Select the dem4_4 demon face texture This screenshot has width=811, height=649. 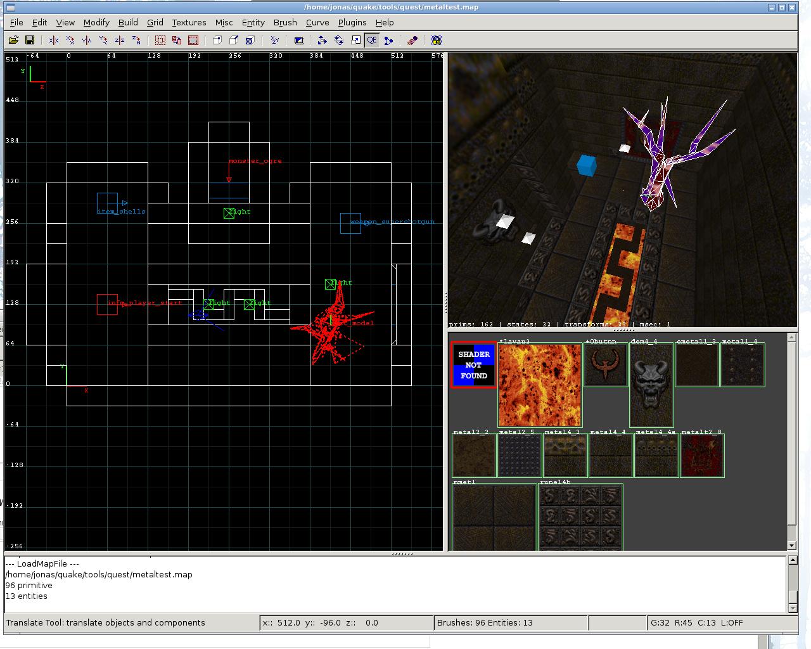[651, 385]
